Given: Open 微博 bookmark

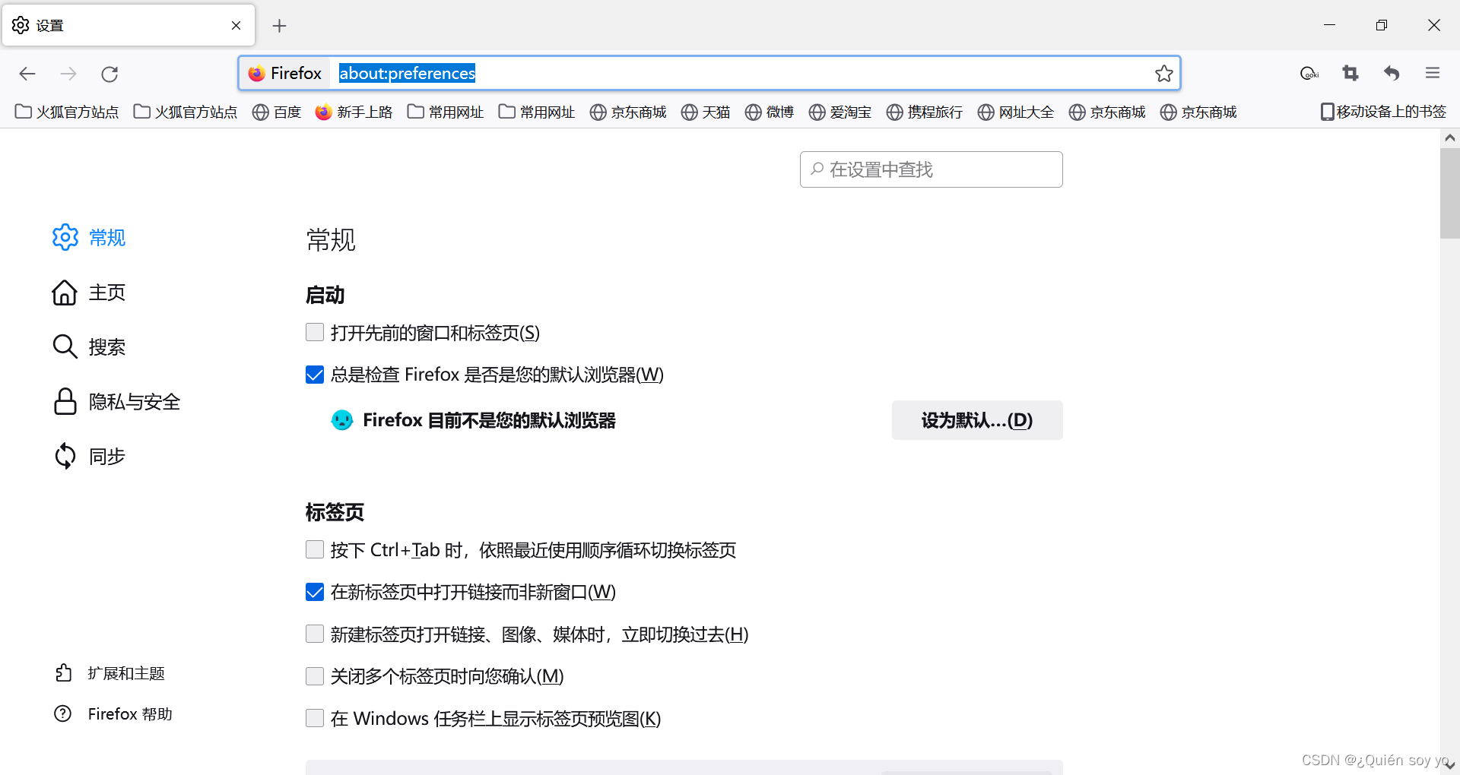Looking at the screenshot, I should click(x=770, y=112).
